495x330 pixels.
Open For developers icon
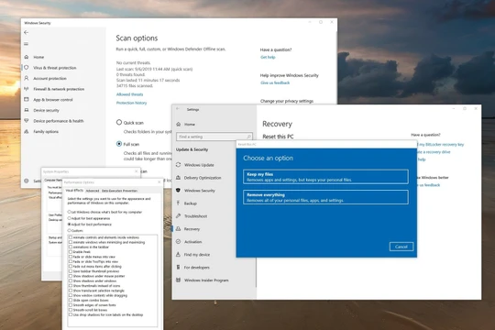pyautogui.click(x=179, y=267)
